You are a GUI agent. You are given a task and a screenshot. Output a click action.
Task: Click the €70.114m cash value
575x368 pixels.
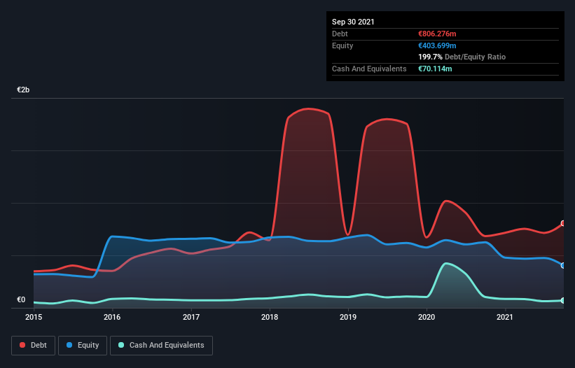point(435,69)
